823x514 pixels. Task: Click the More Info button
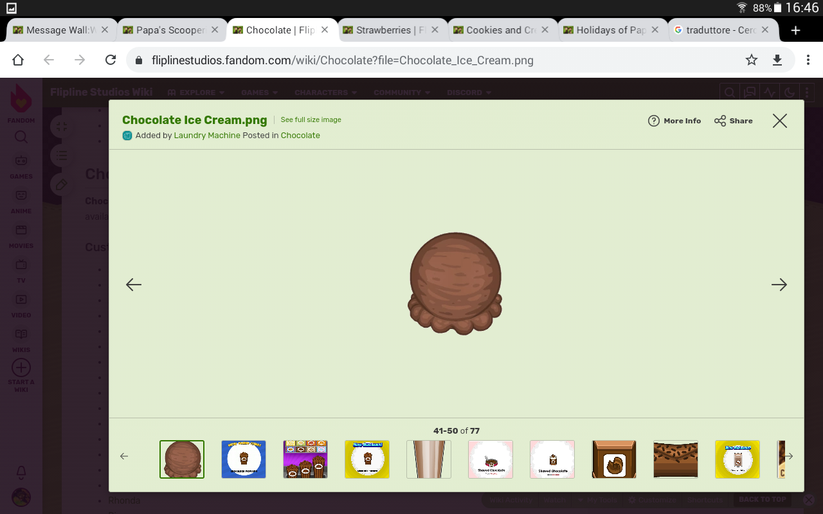(674, 121)
